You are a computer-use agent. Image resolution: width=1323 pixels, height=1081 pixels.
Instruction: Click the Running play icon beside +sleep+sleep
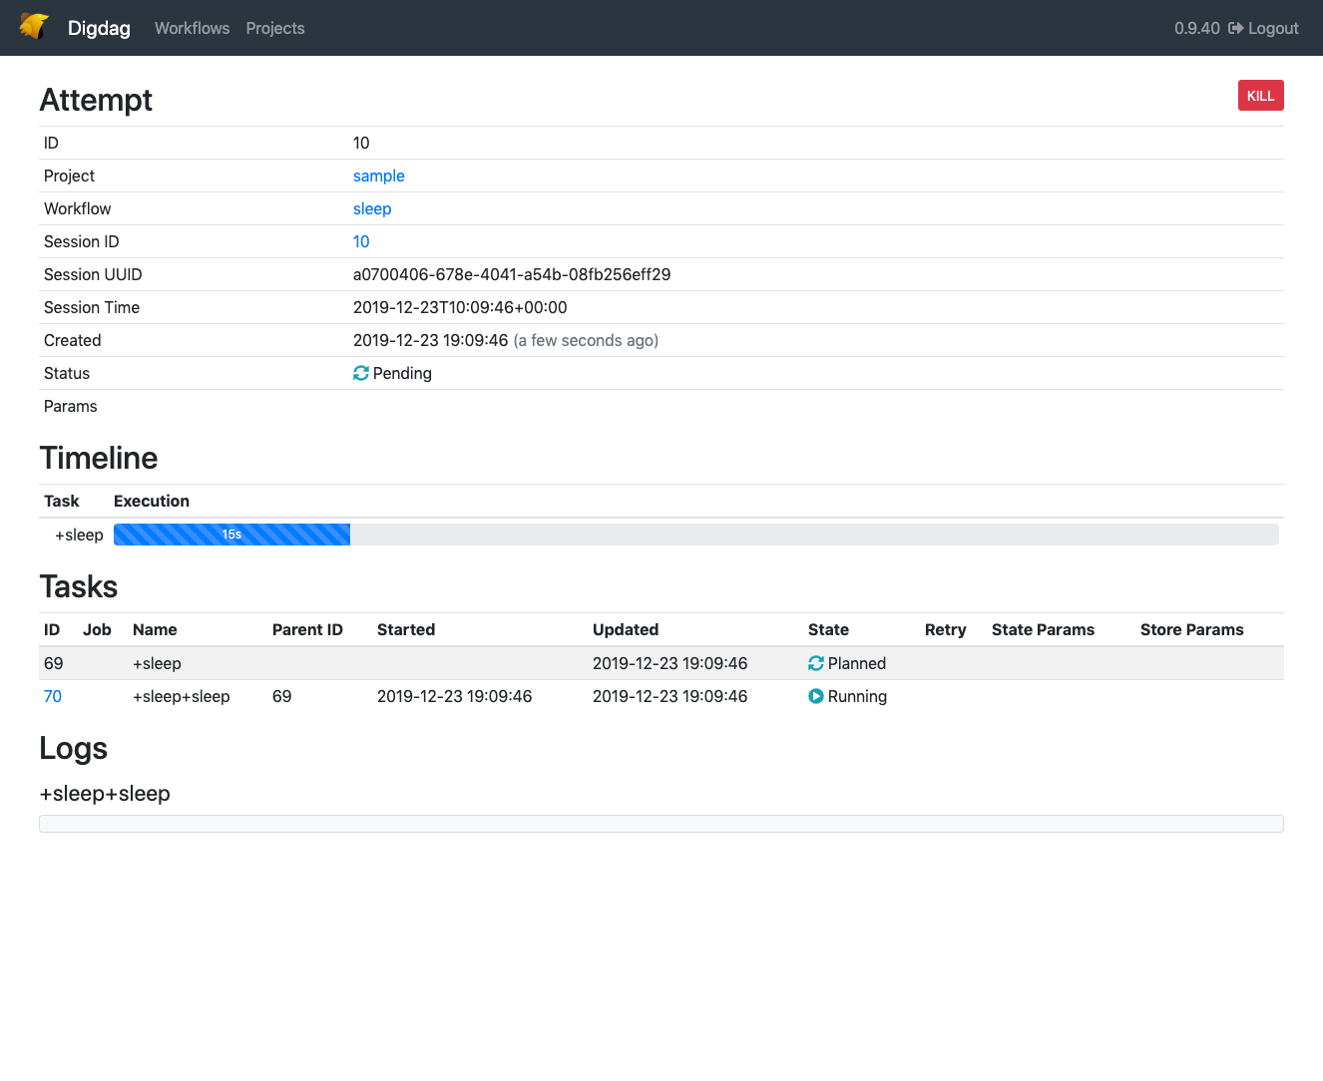pos(817,696)
